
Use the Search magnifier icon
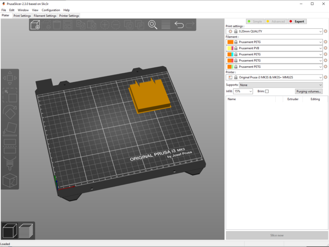pyautogui.click(x=152, y=25)
